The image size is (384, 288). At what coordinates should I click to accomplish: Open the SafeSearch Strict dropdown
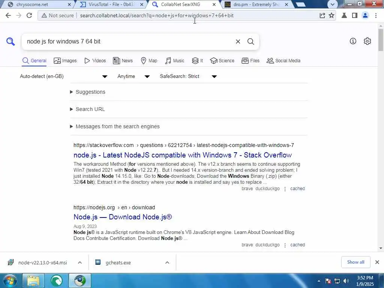point(188,76)
